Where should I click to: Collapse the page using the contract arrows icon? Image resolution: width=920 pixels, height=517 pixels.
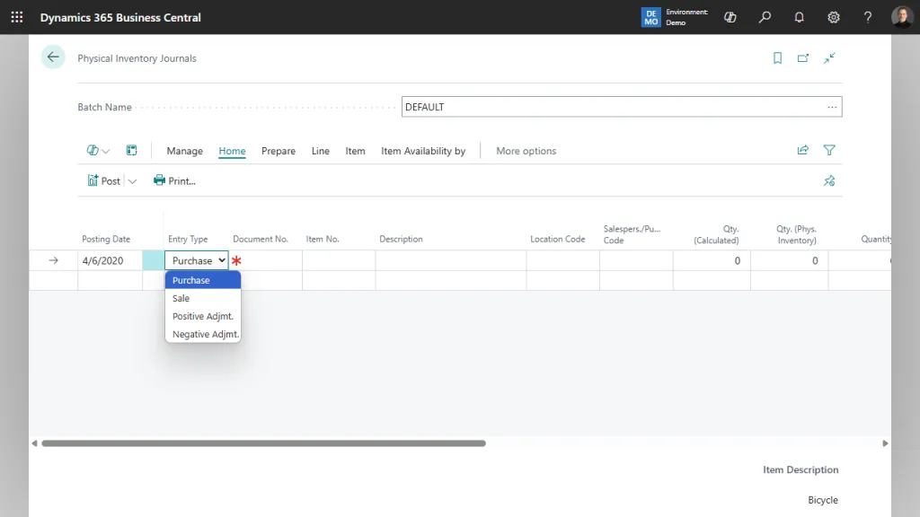tap(829, 57)
